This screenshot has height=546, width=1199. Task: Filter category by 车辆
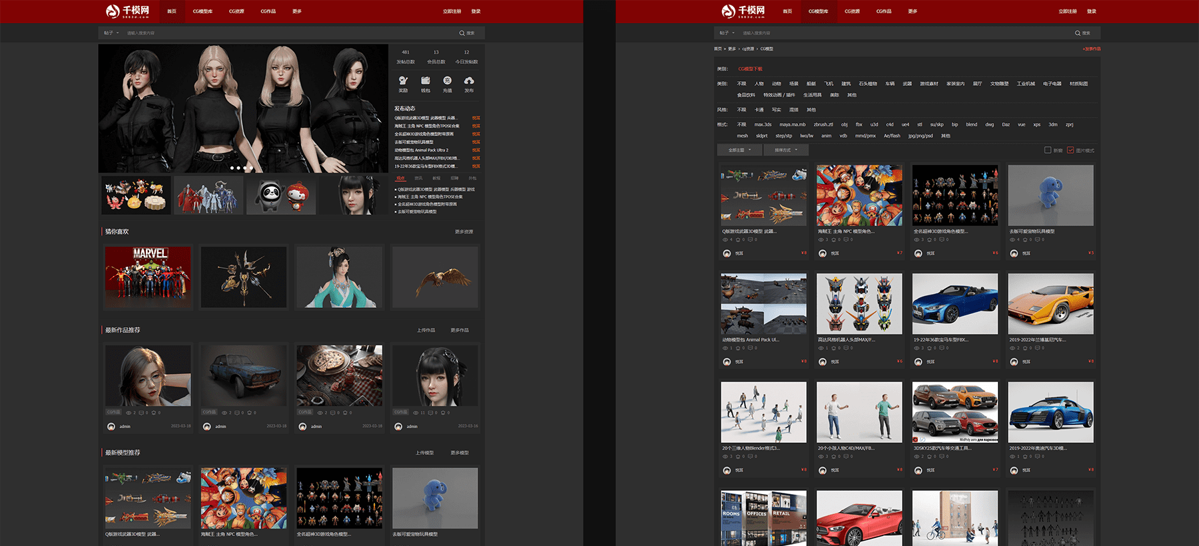(890, 84)
